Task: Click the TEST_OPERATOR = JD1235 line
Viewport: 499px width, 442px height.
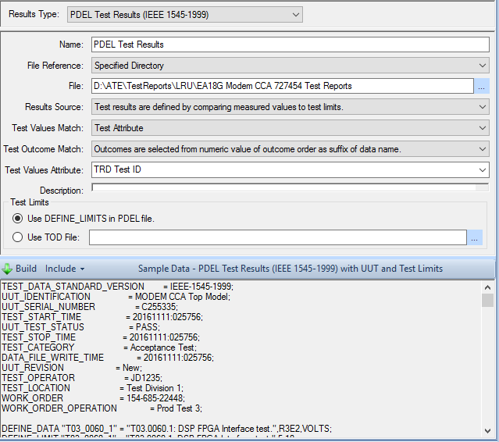Action: pyautogui.click(x=82, y=378)
